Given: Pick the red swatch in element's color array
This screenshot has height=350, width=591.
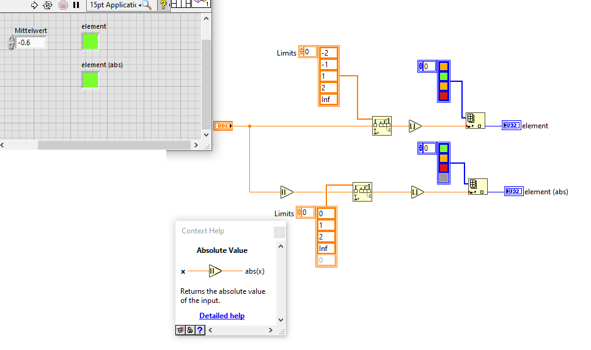Looking at the screenshot, I should (444, 96).
